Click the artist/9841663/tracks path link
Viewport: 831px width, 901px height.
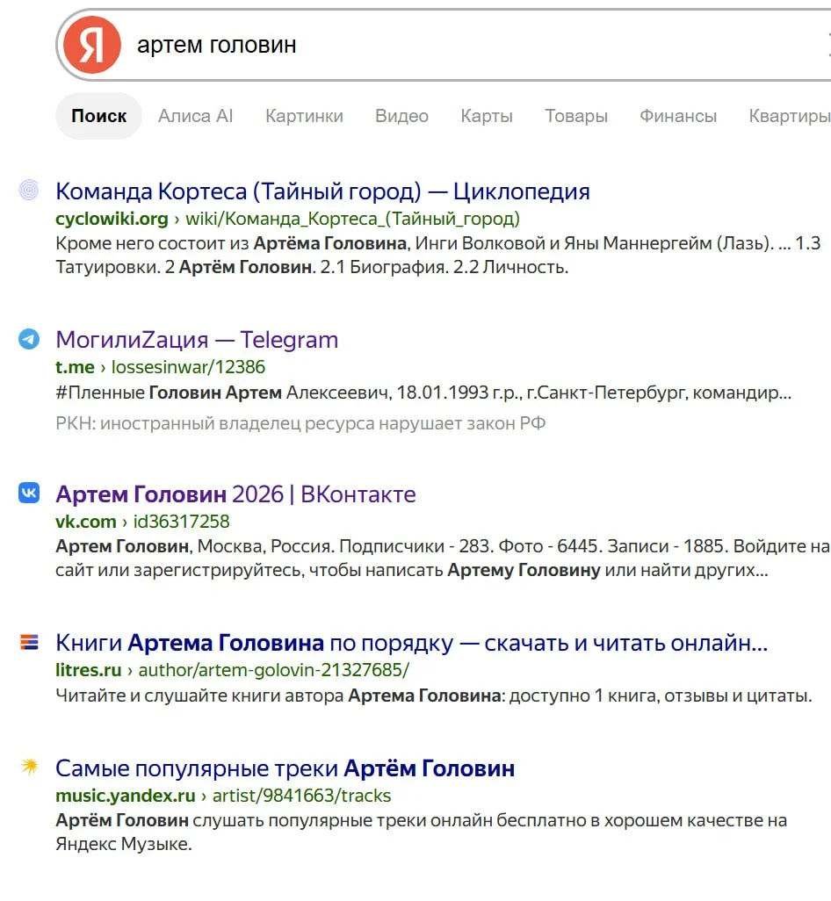(301, 796)
